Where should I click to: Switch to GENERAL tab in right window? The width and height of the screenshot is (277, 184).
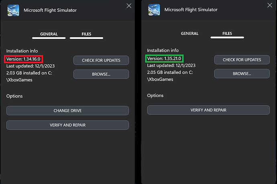tap(189, 34)
